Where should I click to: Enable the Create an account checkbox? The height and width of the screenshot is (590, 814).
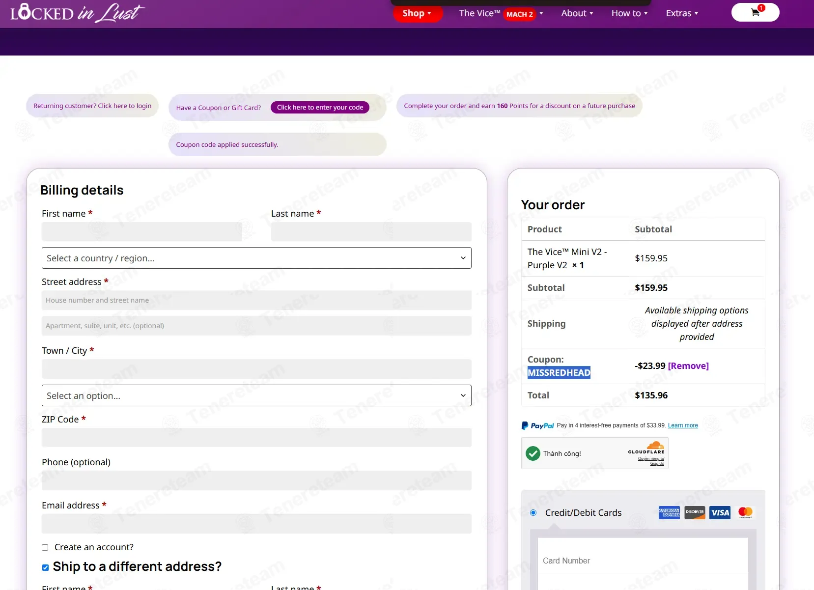point(45,547)
